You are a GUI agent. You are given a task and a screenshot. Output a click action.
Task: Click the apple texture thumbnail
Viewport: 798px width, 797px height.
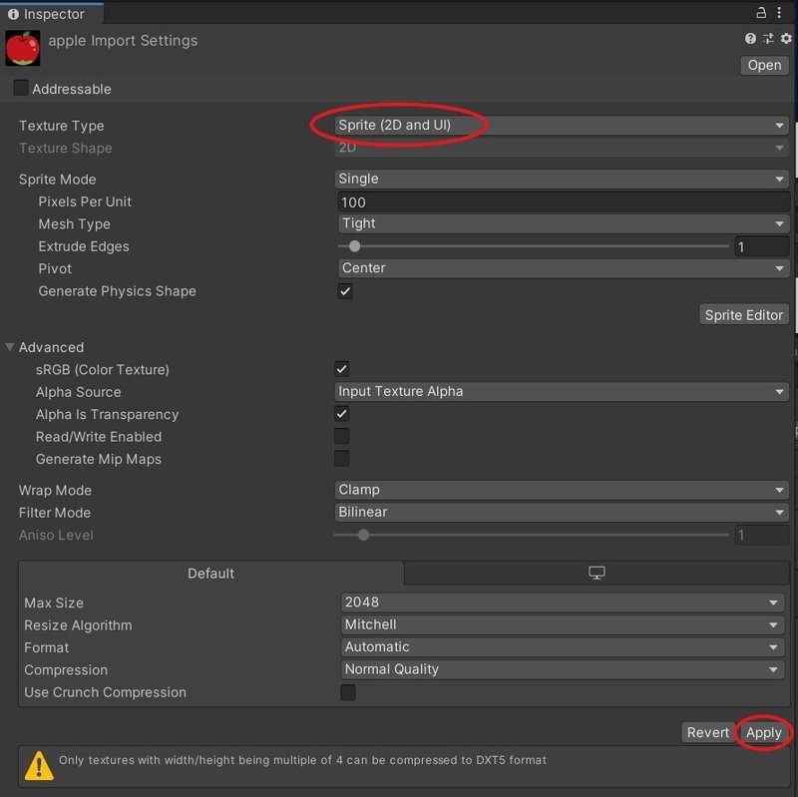point(22,47)
